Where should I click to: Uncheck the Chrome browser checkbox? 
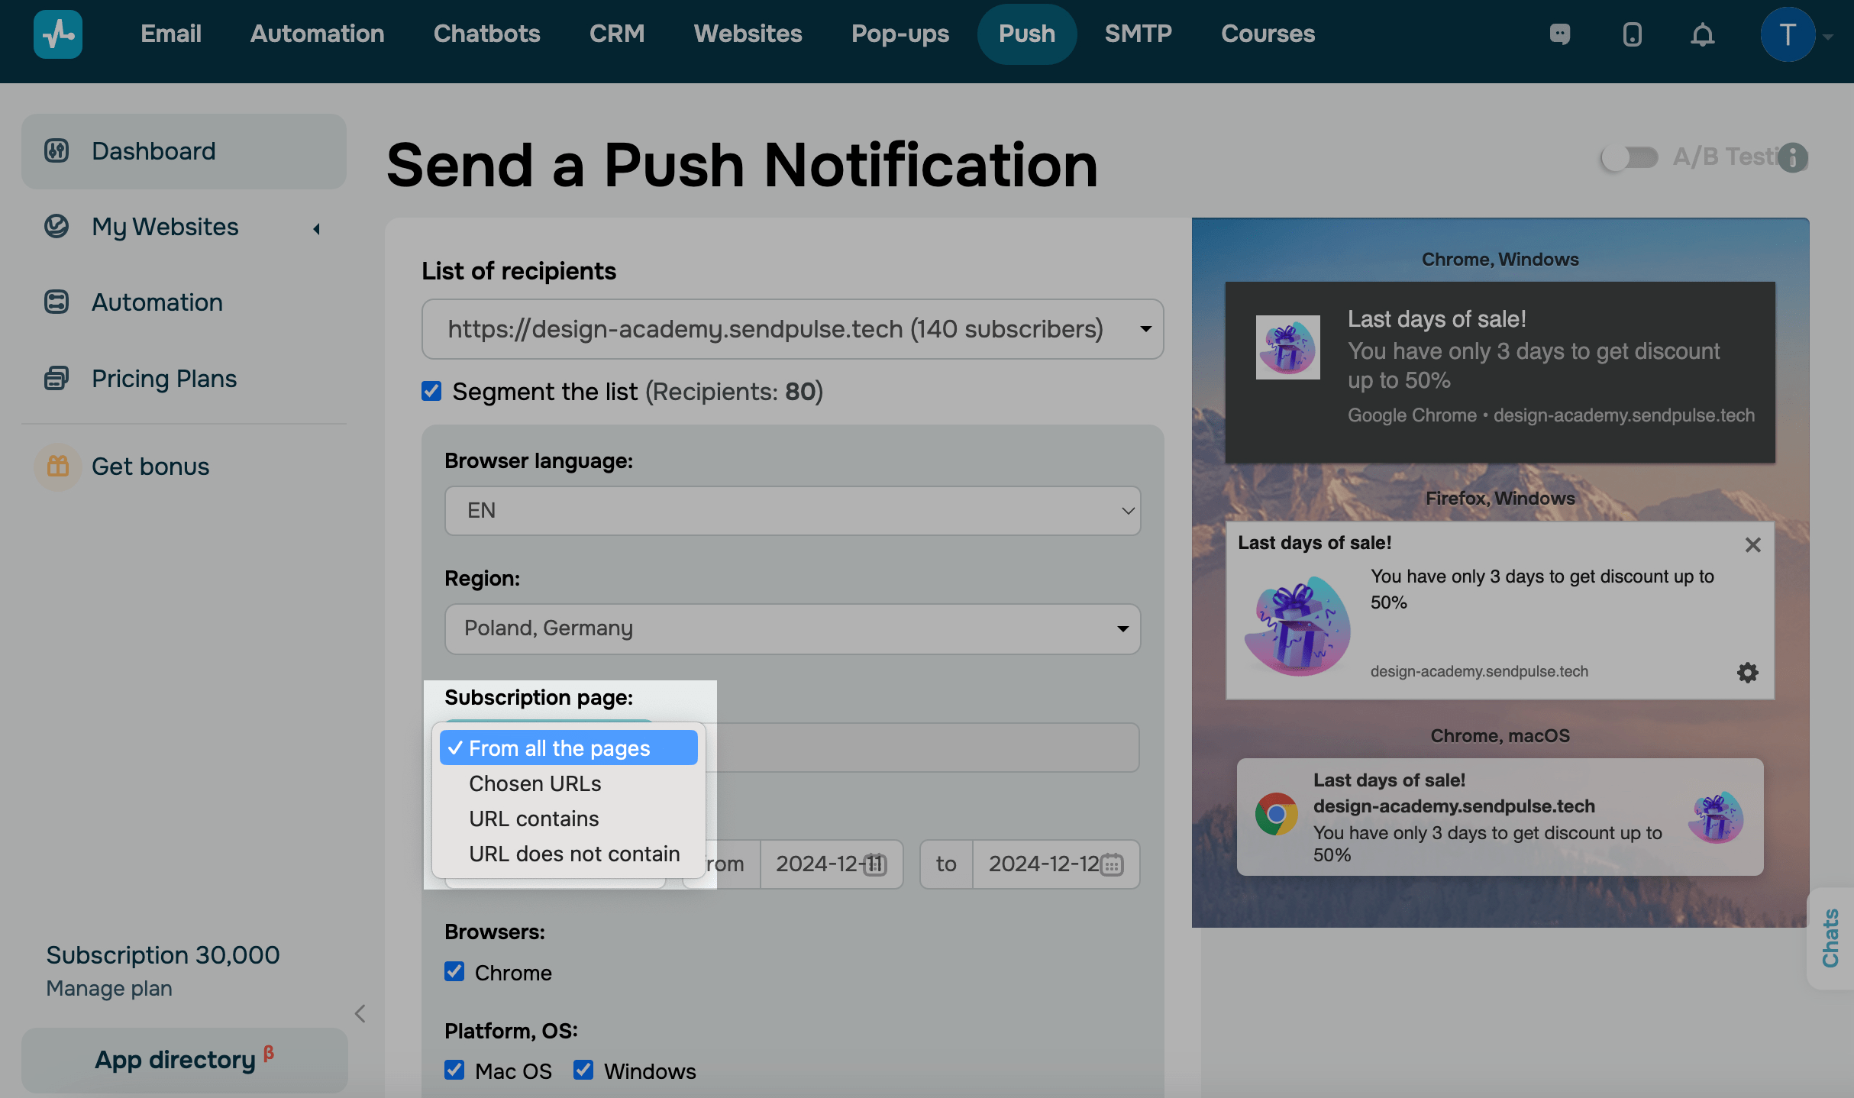[454, 971]
